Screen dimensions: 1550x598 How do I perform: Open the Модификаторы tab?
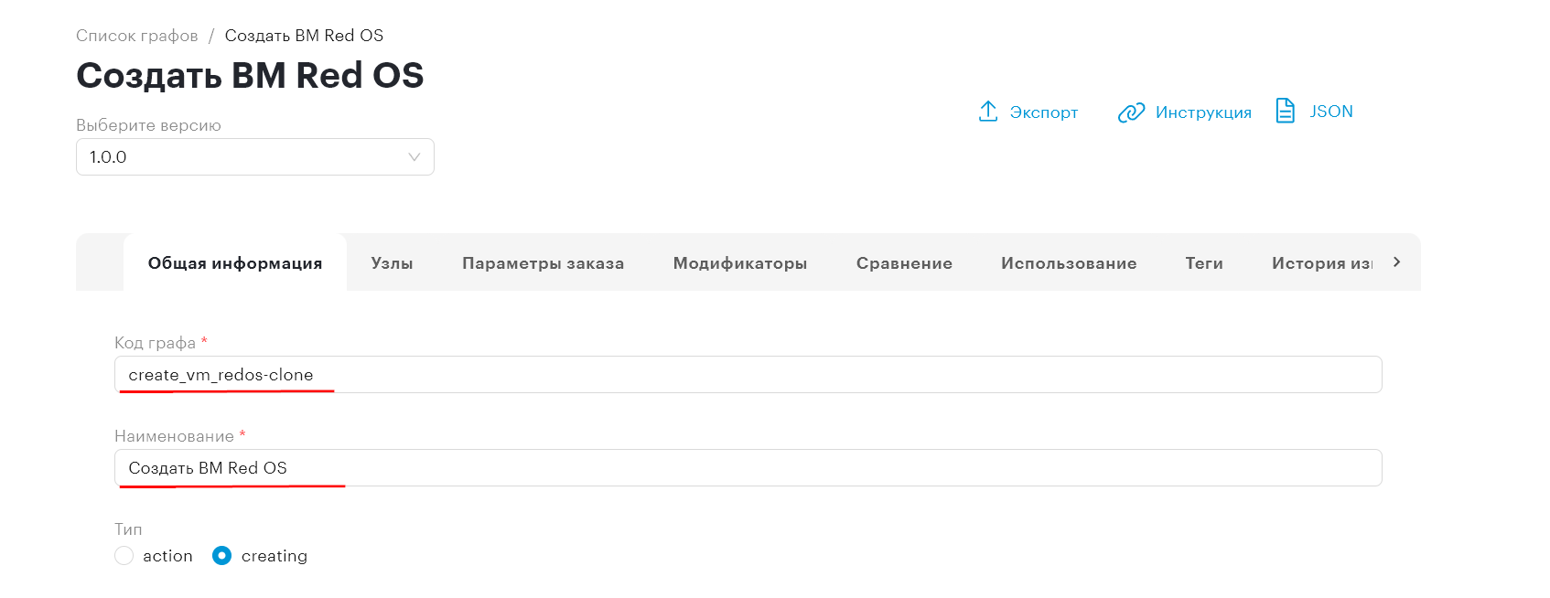click(x=740, y=262)
